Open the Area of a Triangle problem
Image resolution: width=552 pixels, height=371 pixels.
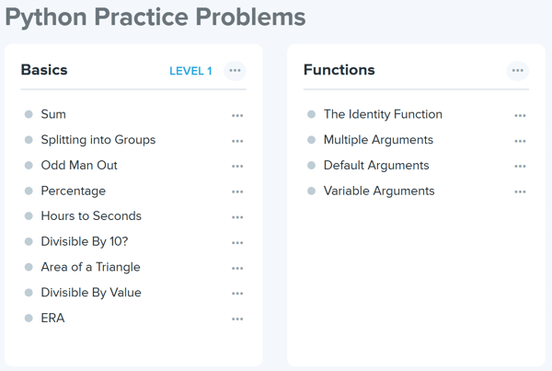pos(90,267)
